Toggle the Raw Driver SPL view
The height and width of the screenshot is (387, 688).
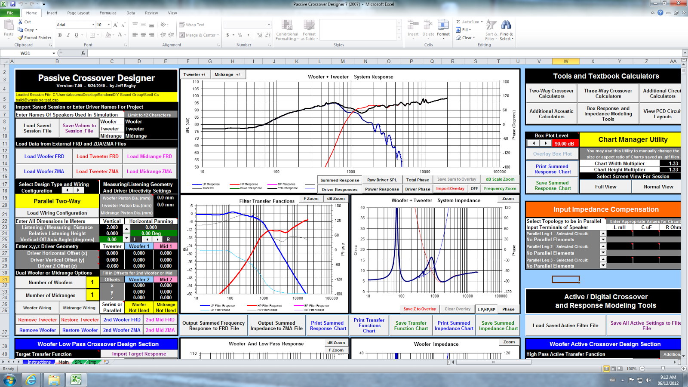point(382,180)
